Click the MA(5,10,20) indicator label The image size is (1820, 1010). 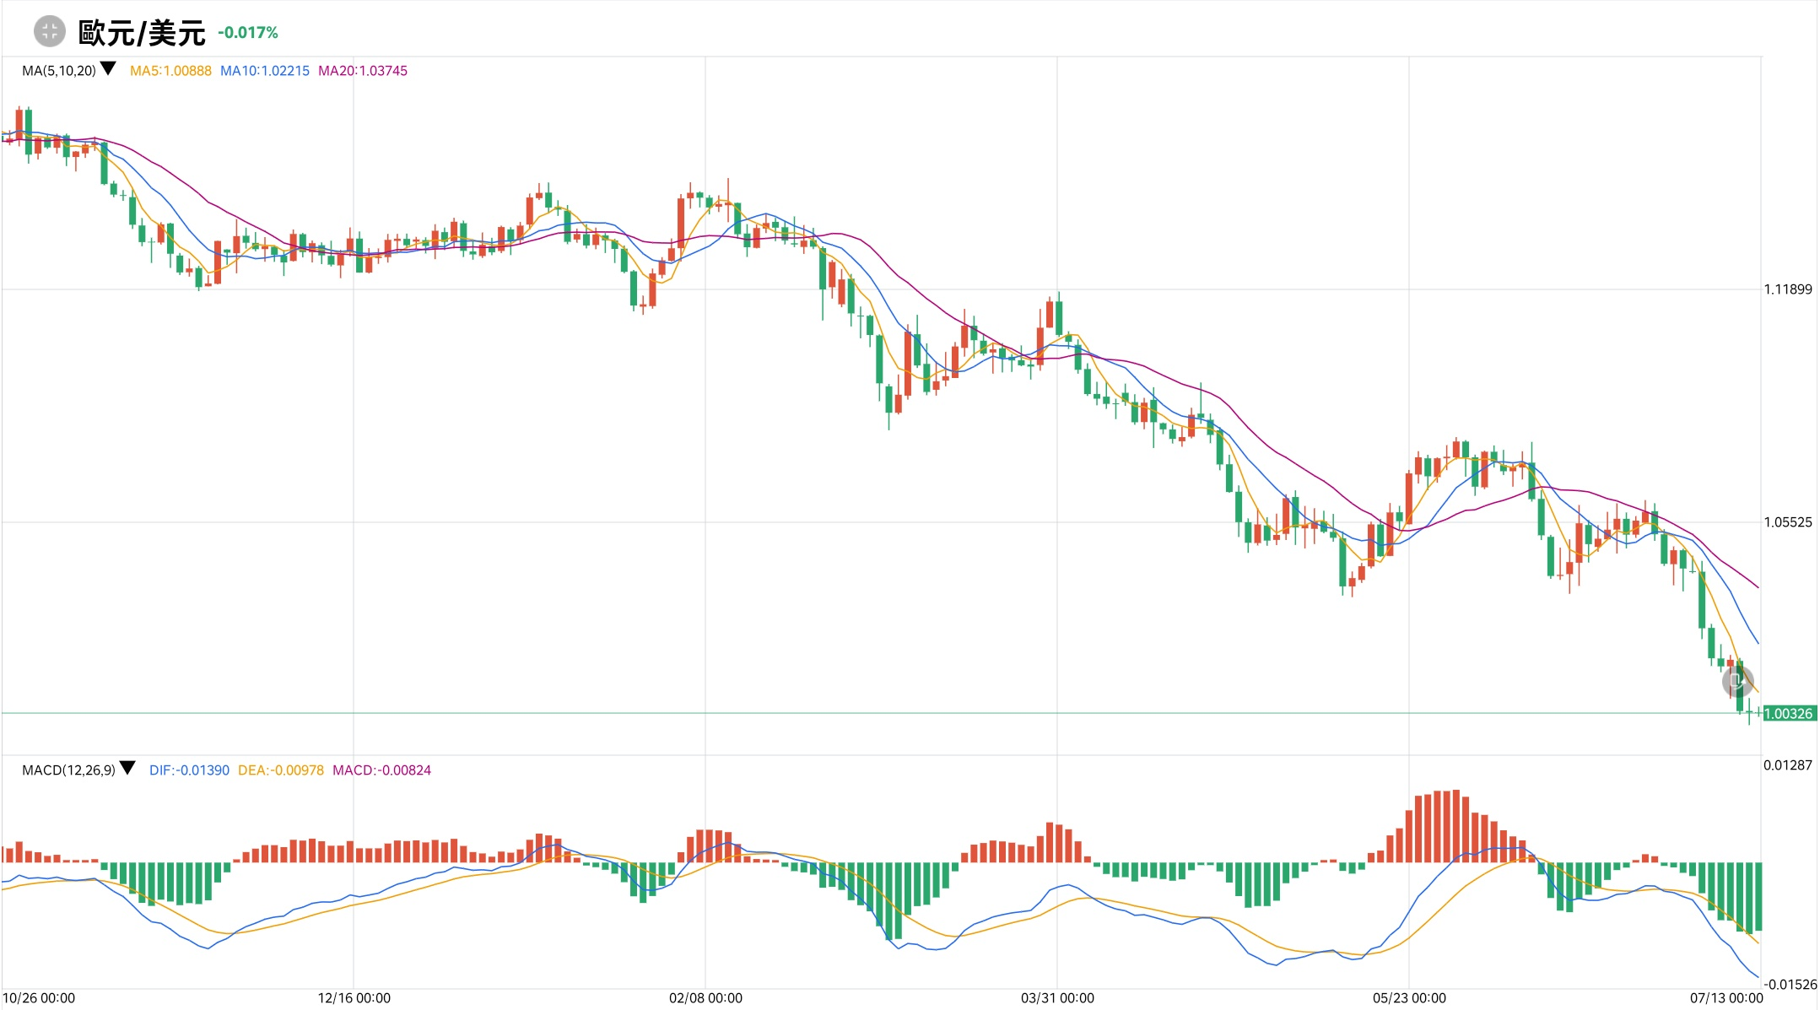59,71
